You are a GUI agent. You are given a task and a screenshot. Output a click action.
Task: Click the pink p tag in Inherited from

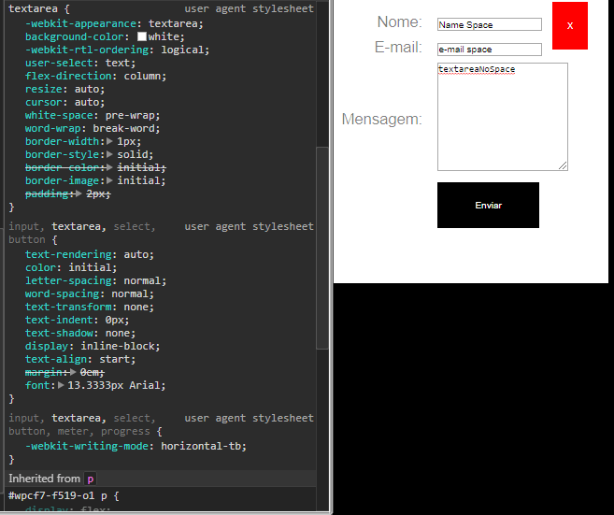91,479
